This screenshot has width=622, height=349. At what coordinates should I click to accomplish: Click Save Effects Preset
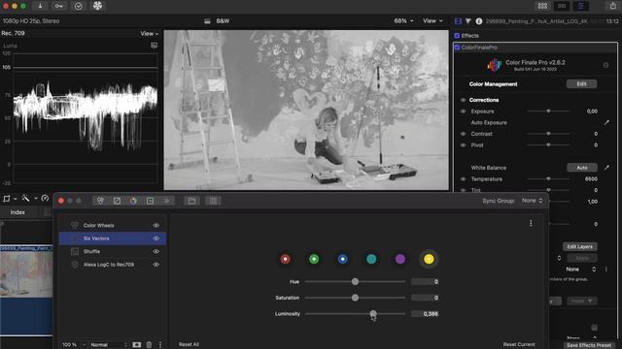[x=589, y=345]
